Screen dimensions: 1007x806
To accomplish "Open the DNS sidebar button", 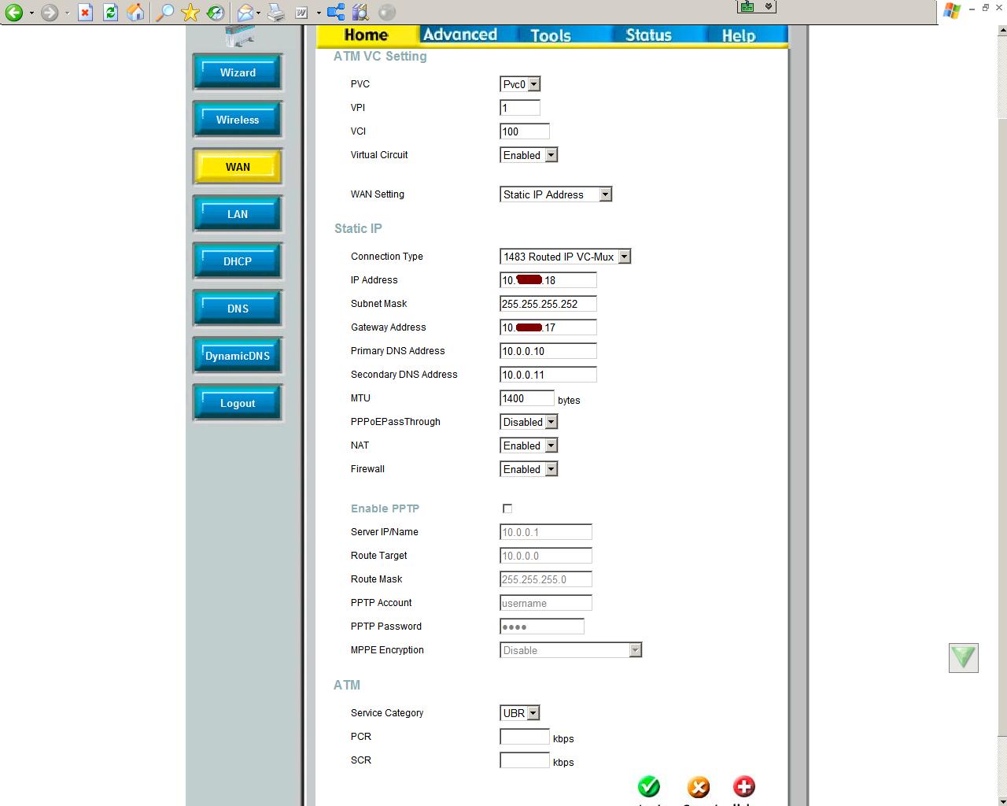I will (x=238, y=309).
